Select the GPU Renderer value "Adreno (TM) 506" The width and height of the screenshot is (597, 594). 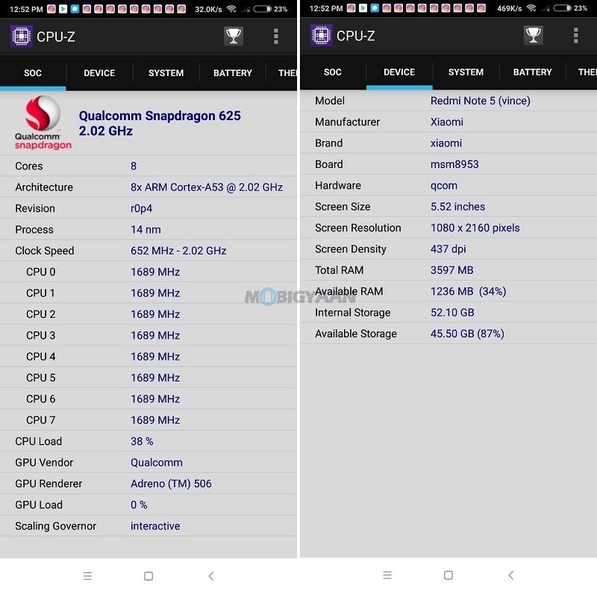[171, 484]
